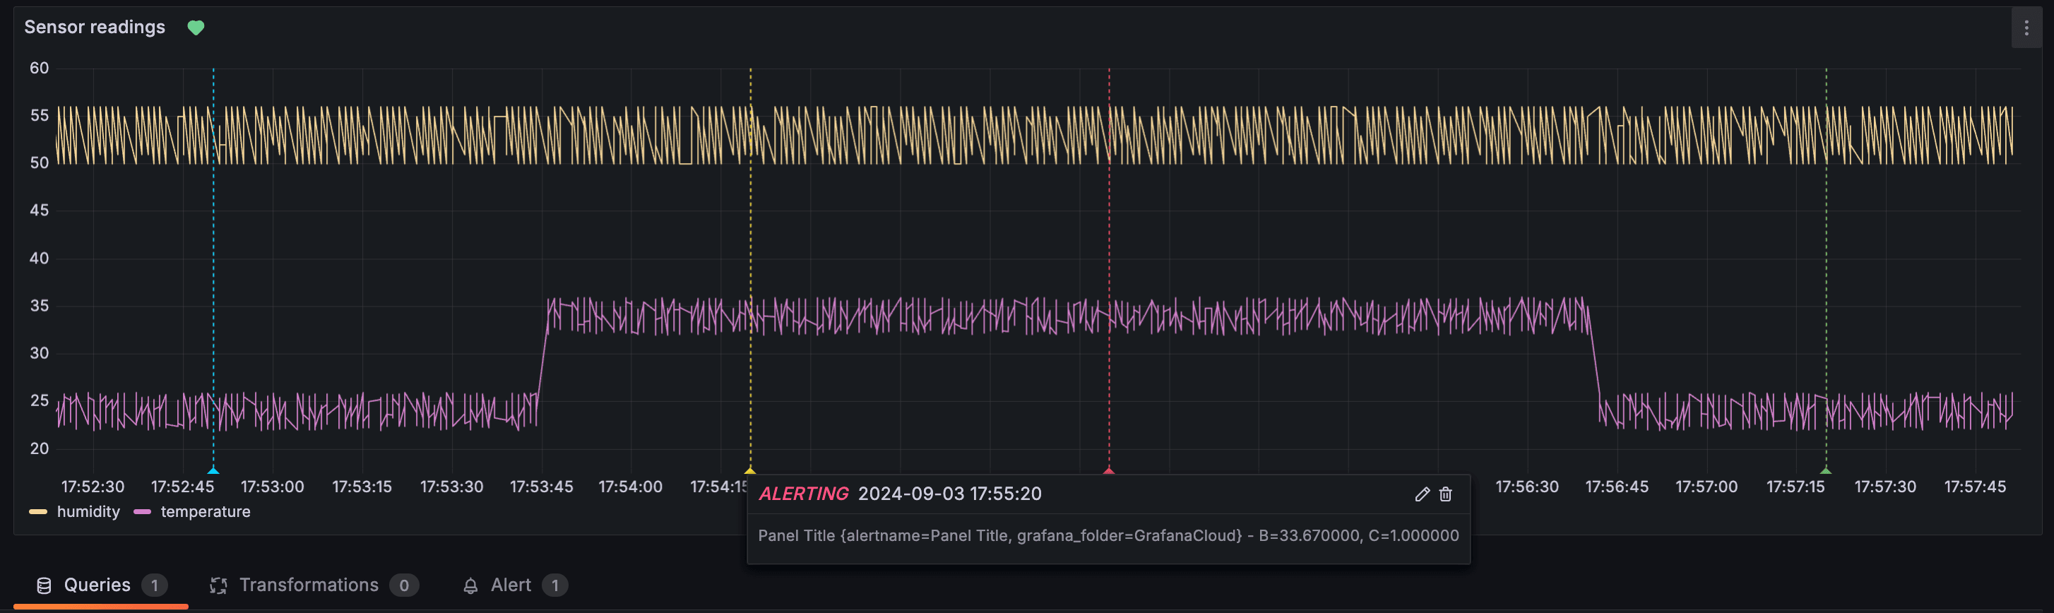Viewport: 2054px width, 613px height.
Task: Select the Queries tab
Action: pyautogui.click(x=97, y=585)
